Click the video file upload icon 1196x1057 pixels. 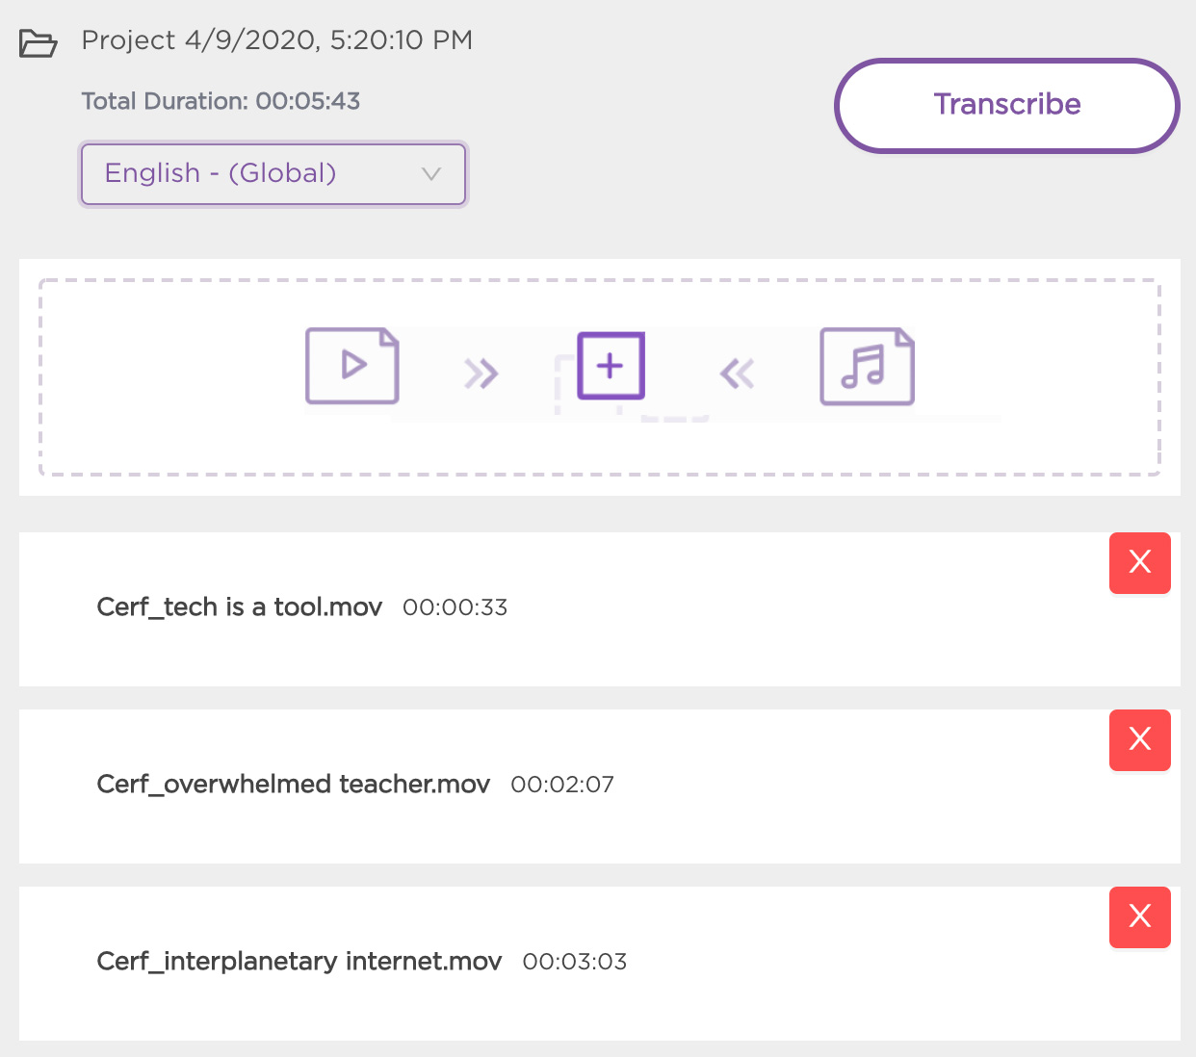coord(352,366)
